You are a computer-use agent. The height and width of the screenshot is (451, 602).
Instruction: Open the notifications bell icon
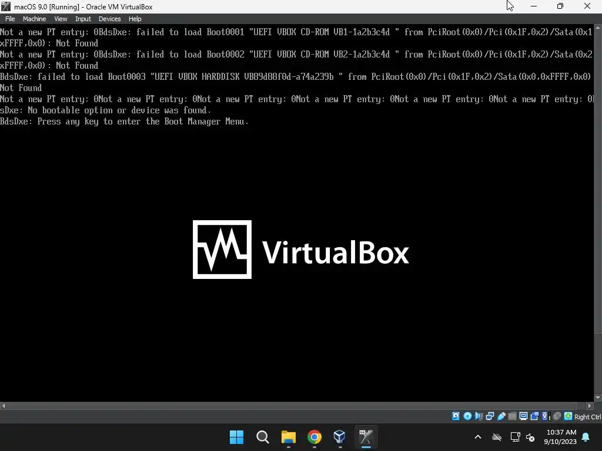click(586, 437)
